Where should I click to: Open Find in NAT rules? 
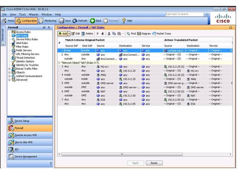131,34
